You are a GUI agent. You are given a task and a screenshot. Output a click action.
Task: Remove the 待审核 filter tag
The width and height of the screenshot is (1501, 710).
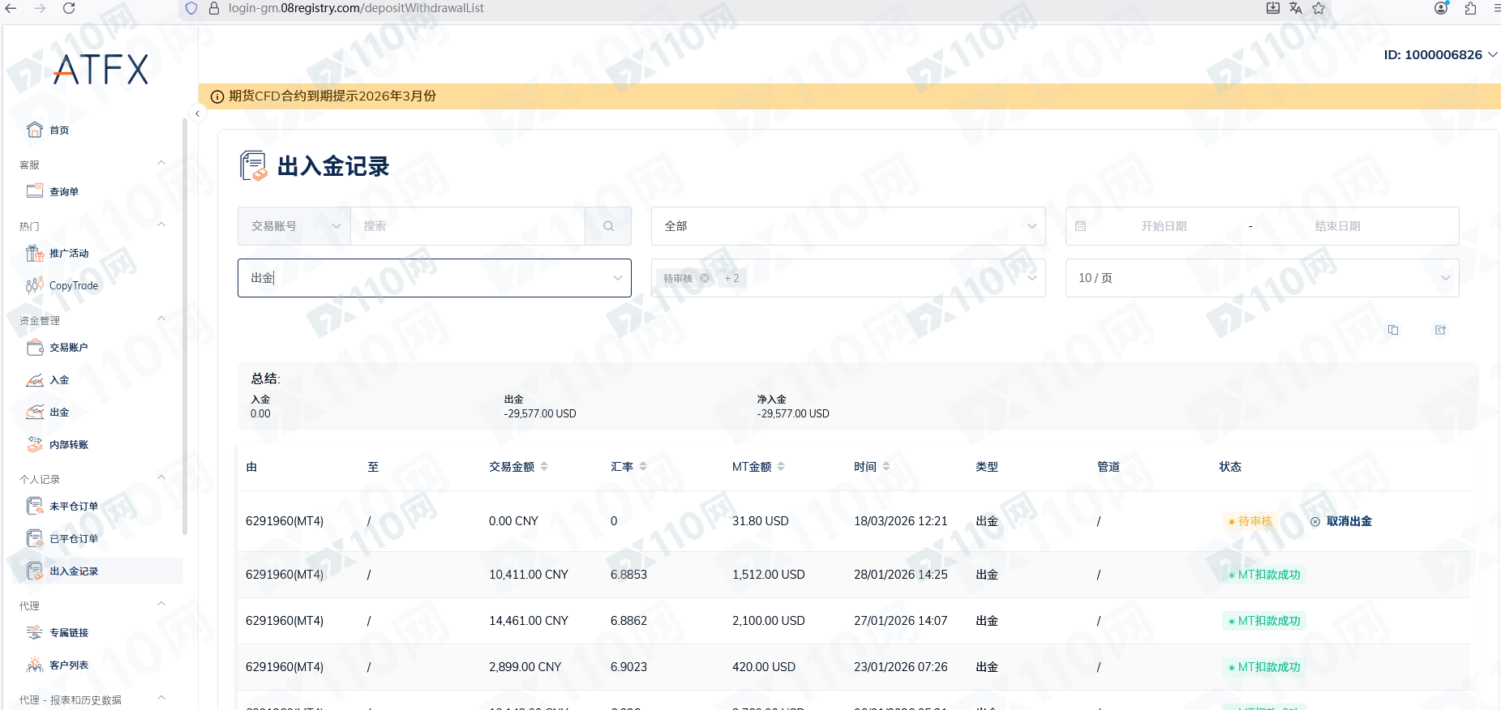[x=705, y=278]
